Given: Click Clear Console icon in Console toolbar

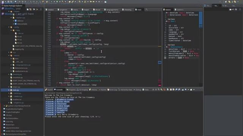Looking at the screenshot, I should pyautogui.click(x=168, y=90).
